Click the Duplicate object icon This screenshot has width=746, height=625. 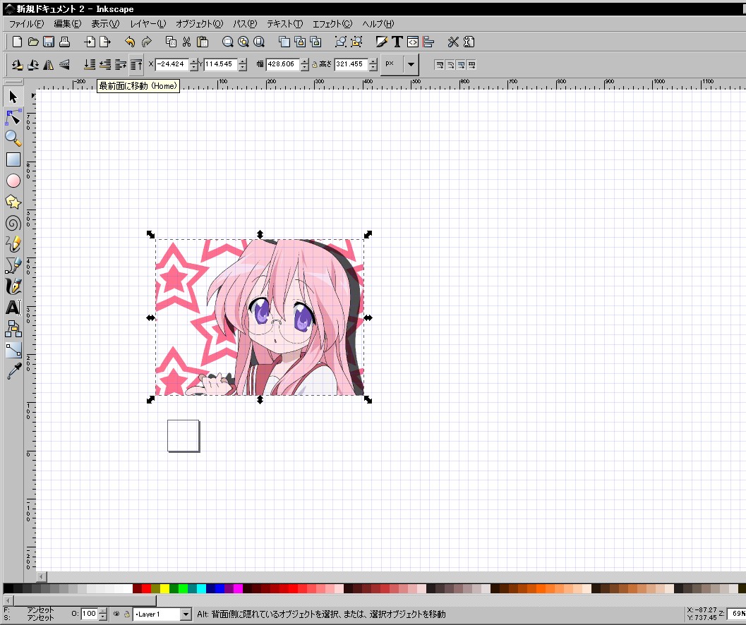click(x=284, y=42)
